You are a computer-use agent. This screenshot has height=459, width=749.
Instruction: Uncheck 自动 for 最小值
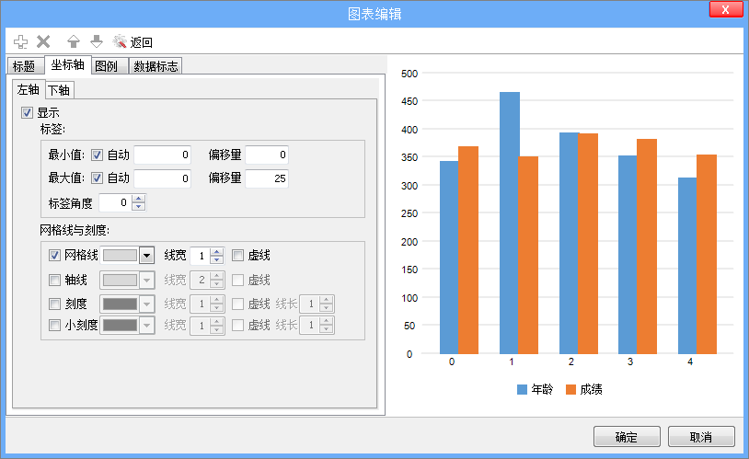click(x=97, y=155)
